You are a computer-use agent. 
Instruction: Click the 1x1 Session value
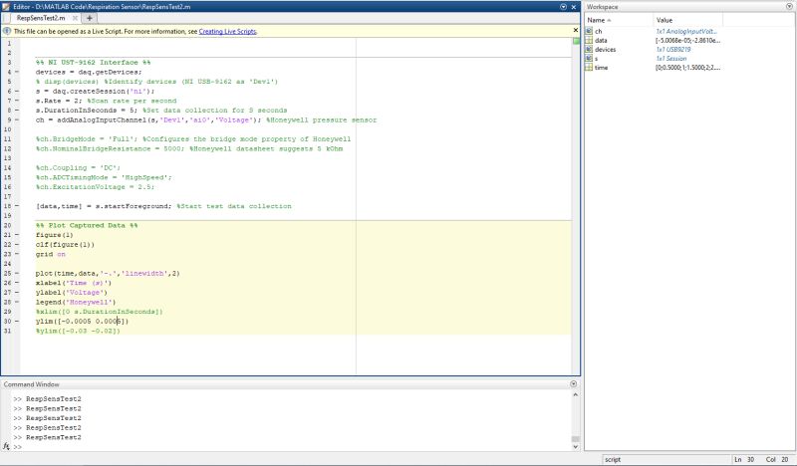click(x=670, y=59)
